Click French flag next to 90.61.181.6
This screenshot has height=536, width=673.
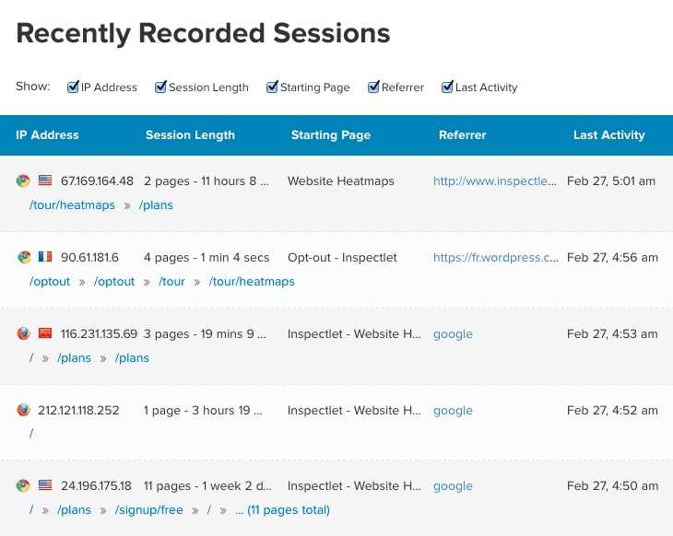coord(45,258)
